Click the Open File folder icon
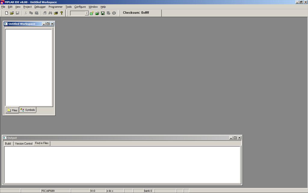Image resolution: width=308 pixels, height=193 pixels. [12, 13]
